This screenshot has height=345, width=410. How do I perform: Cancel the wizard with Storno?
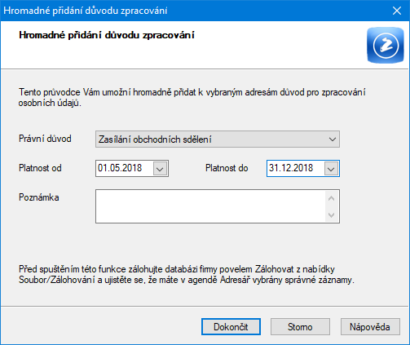(x=300, y=327)
